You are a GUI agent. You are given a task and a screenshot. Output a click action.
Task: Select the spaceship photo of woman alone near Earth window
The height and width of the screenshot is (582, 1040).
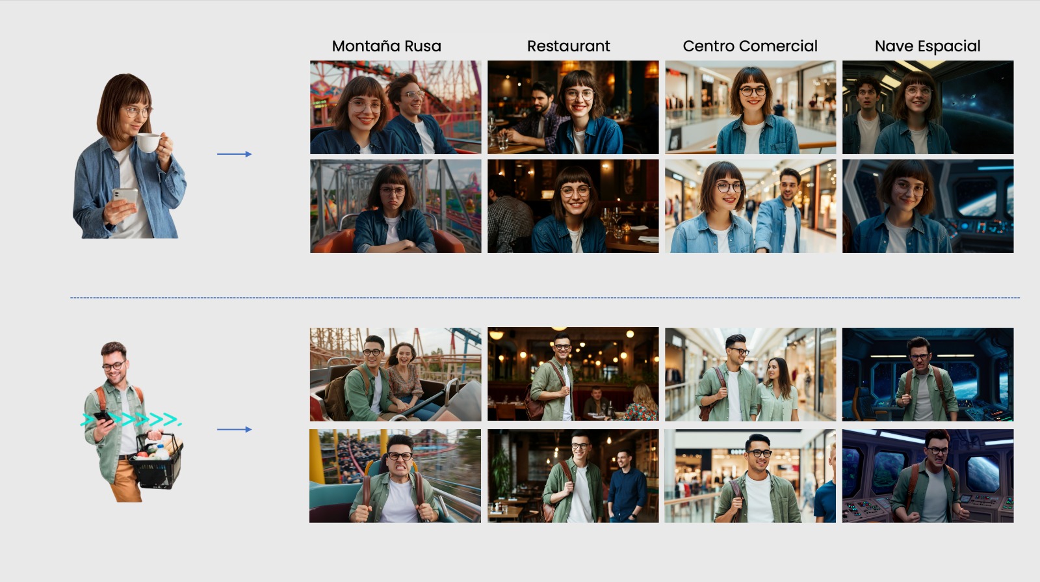click(x=928, y=206)
